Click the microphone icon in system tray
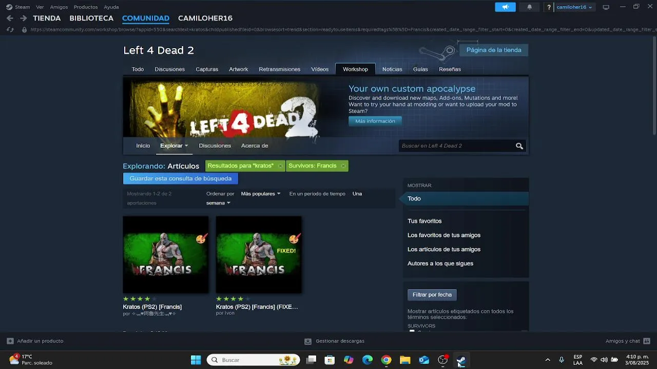657x369 pixels. point(562,360)
